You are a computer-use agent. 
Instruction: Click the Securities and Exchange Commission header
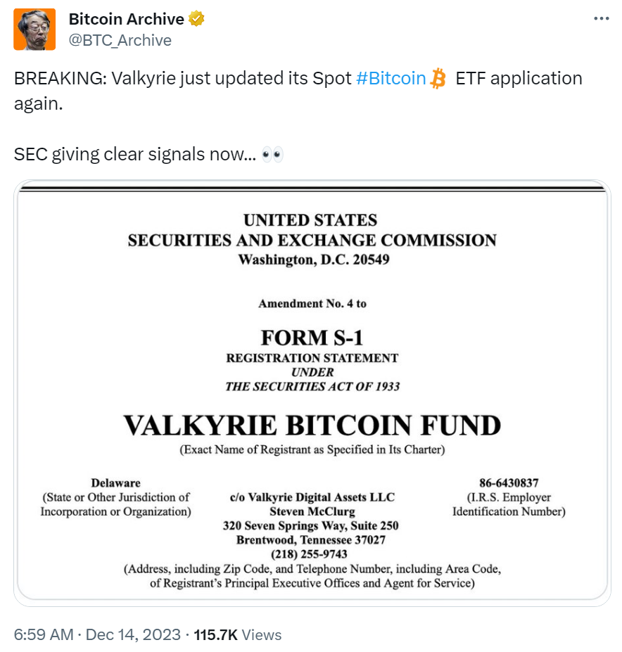[312, 240]
